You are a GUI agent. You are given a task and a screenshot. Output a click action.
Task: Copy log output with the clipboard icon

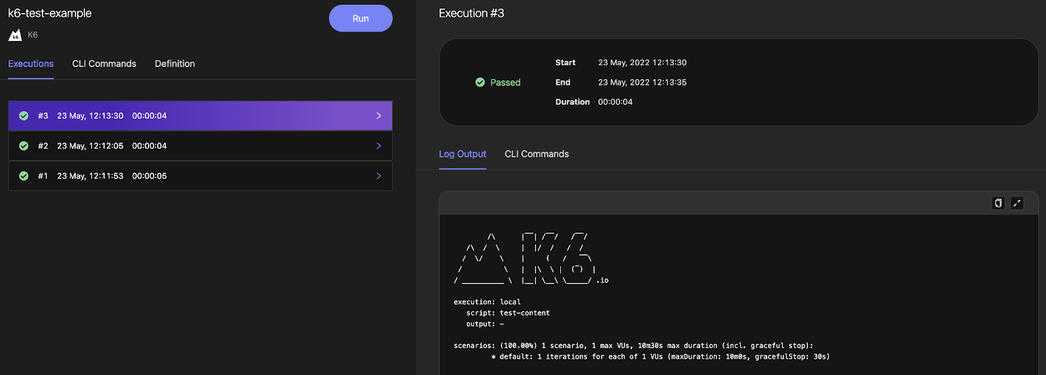click(998, 203)
